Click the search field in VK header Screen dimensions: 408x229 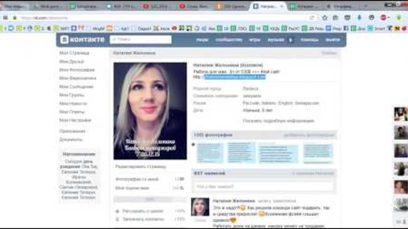[142, 40]
